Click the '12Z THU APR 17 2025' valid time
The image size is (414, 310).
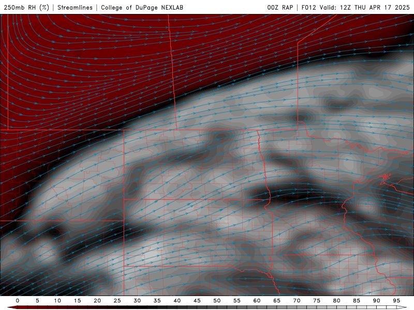pos(375,7)
